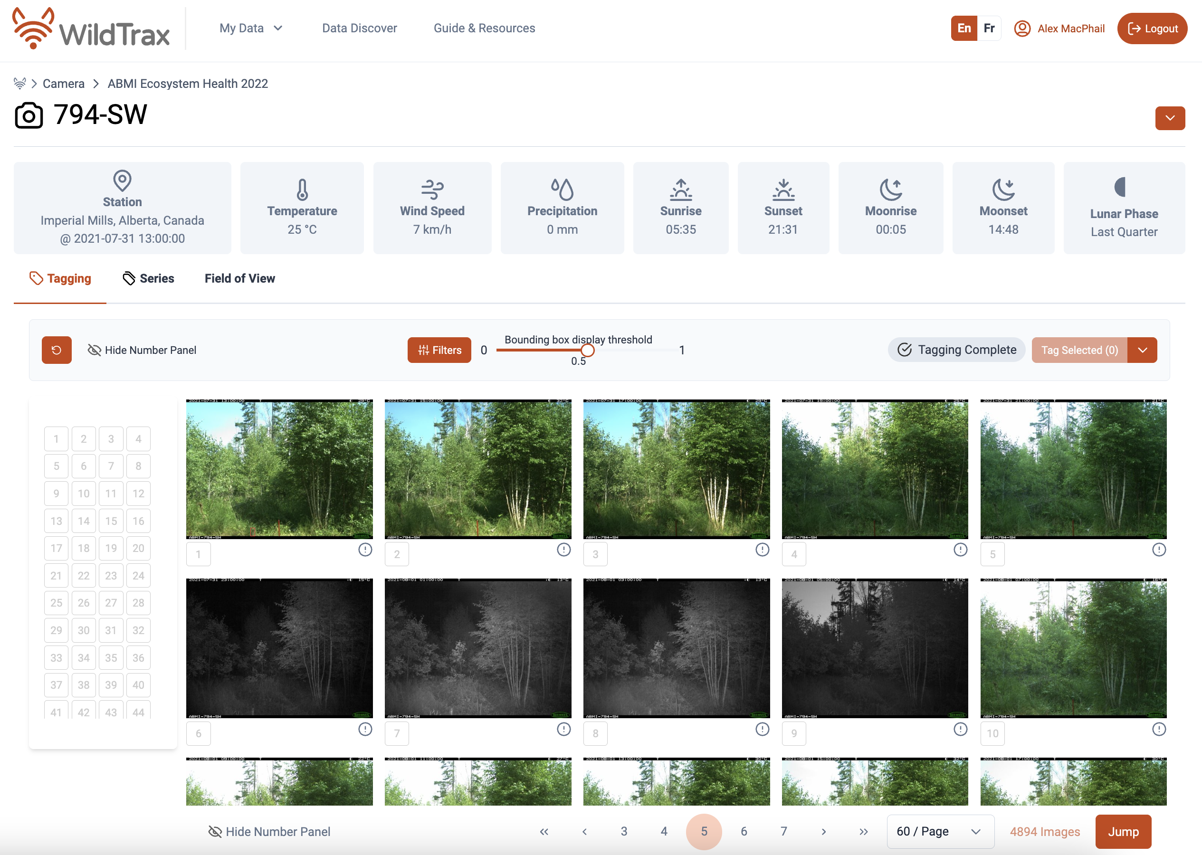1202x855 pixels.
Task: Click the WildTrax fox logo
Action: coord(33,28)
